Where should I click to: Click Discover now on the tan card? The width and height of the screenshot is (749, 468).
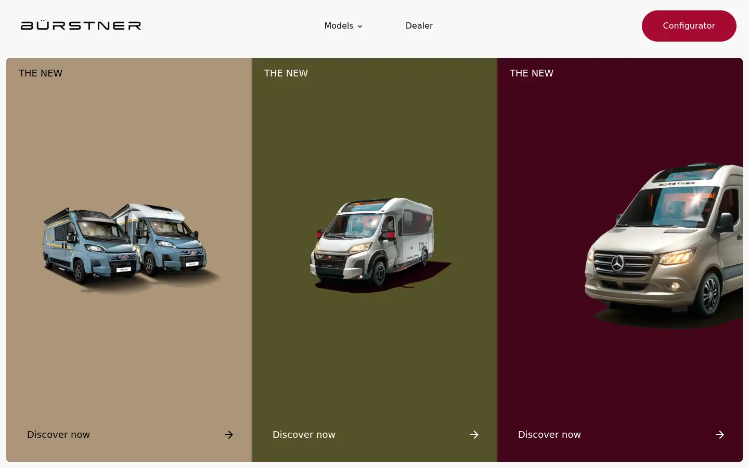(x=59, y=435)
